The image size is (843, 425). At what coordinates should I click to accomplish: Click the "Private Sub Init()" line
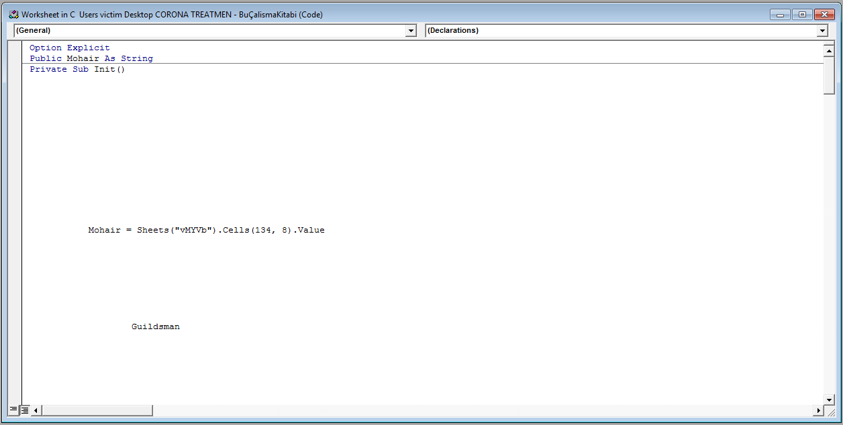pos(78,70)
